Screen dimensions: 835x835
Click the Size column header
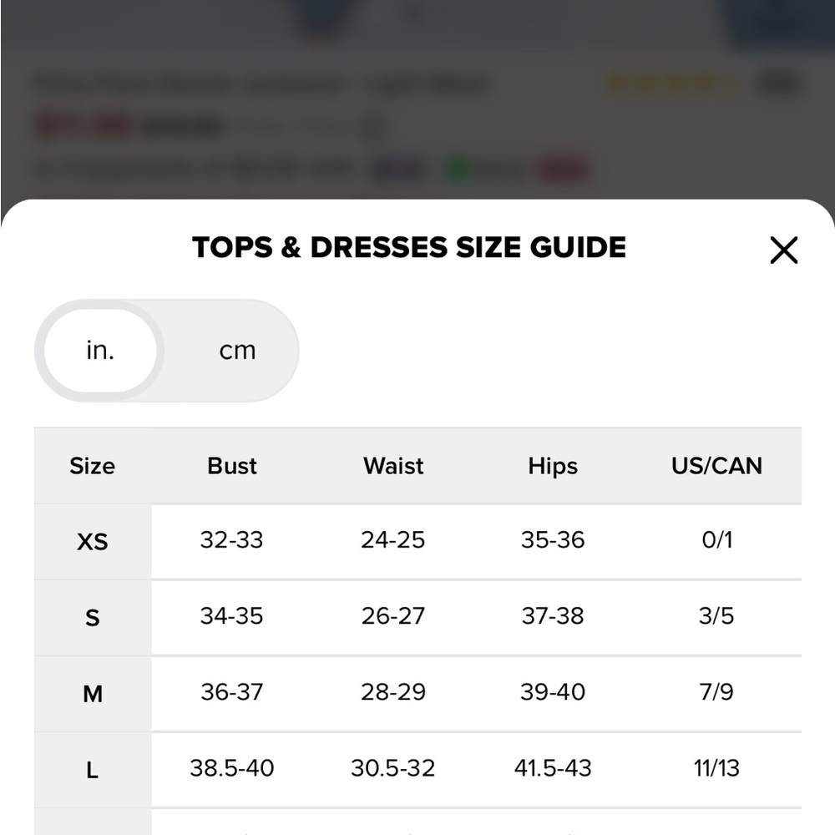click(x=92, y=466)
